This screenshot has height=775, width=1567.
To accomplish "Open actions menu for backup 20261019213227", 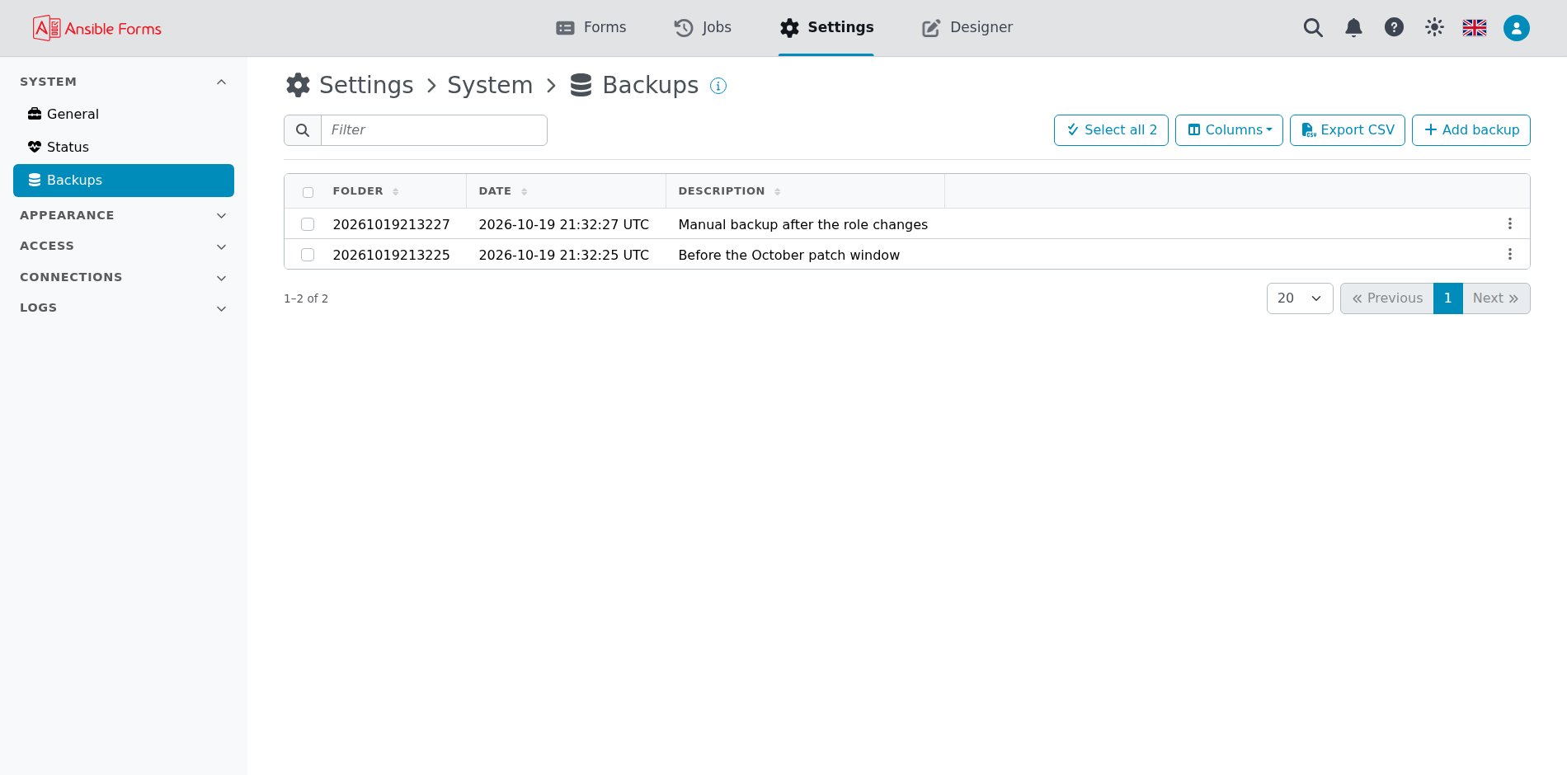I will click(x=1509, y=224).
